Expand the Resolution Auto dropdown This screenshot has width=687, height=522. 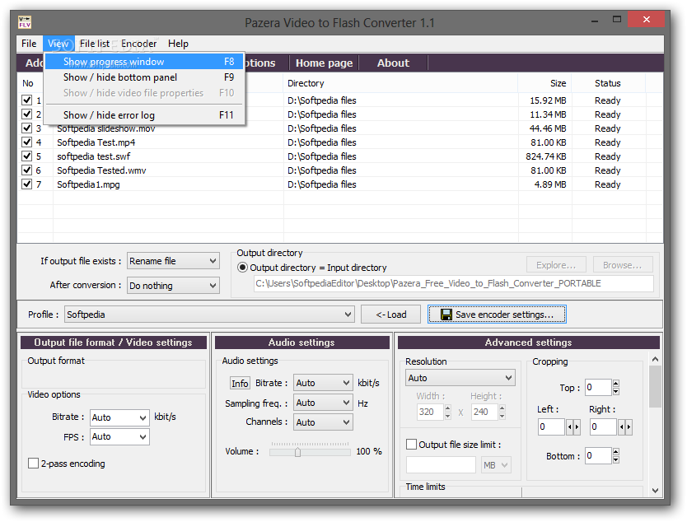point(460,377)
